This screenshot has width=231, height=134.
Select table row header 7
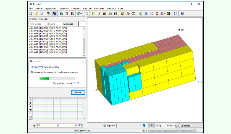[30, 100]
